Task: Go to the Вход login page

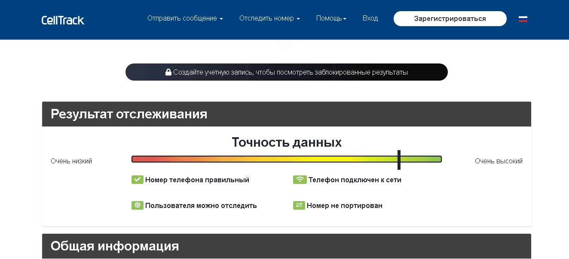Action: (370, 18)
